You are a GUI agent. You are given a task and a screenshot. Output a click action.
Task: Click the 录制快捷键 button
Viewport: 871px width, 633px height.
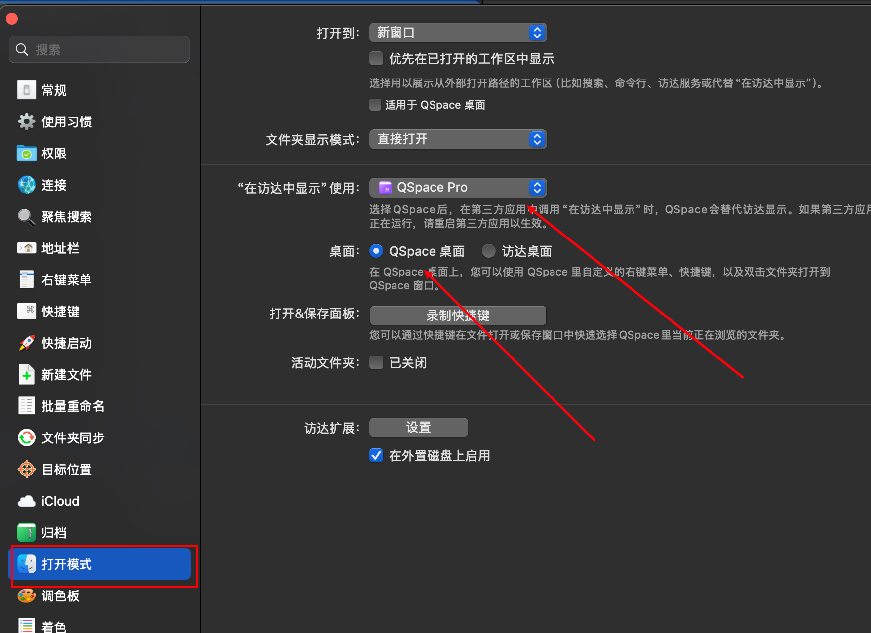point(458,316)
